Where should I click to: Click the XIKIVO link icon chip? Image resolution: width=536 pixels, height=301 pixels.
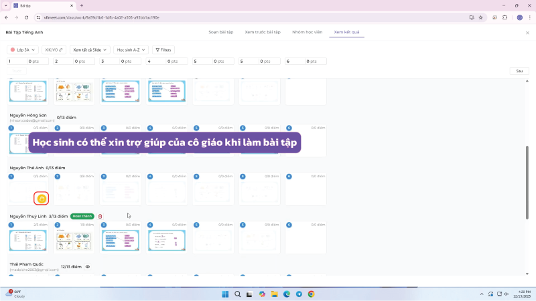click(53, 49)
